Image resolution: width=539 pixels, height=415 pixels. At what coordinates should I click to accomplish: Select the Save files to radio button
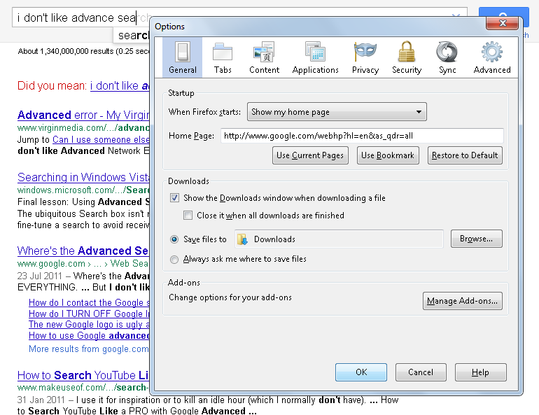(174, 239)
